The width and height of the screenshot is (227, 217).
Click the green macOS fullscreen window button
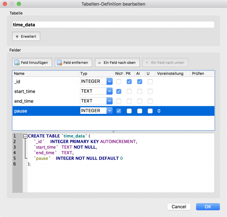tap(19, 4)
